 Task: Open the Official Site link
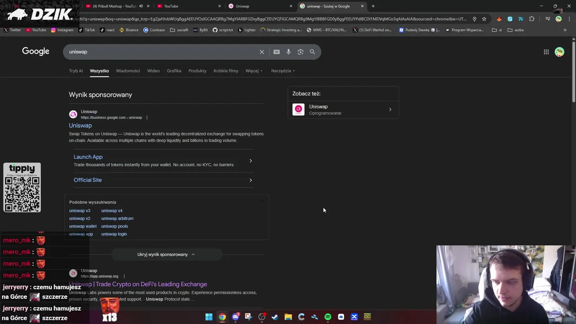88,180
